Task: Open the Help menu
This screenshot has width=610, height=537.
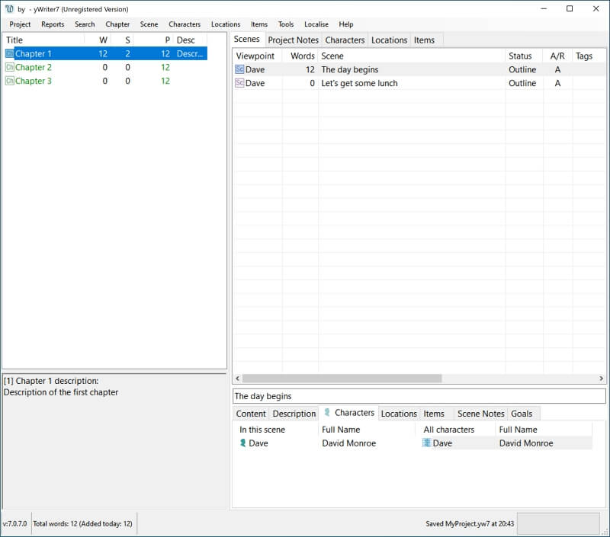Action: point(346,24)
